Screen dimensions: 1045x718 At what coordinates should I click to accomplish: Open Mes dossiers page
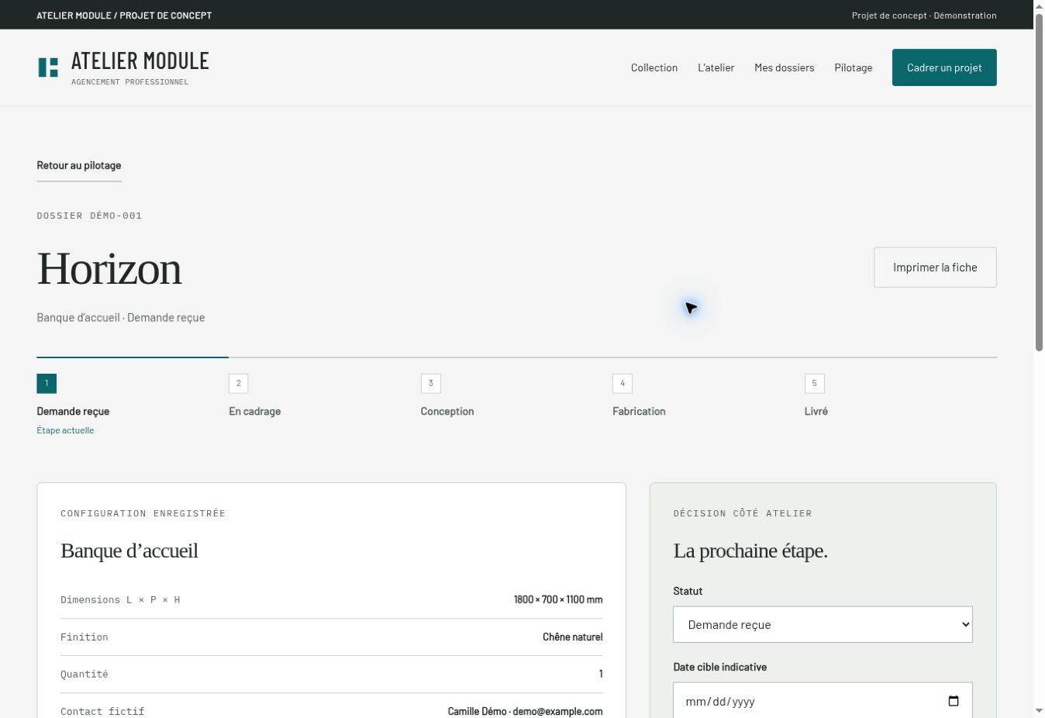pos(785,67)
